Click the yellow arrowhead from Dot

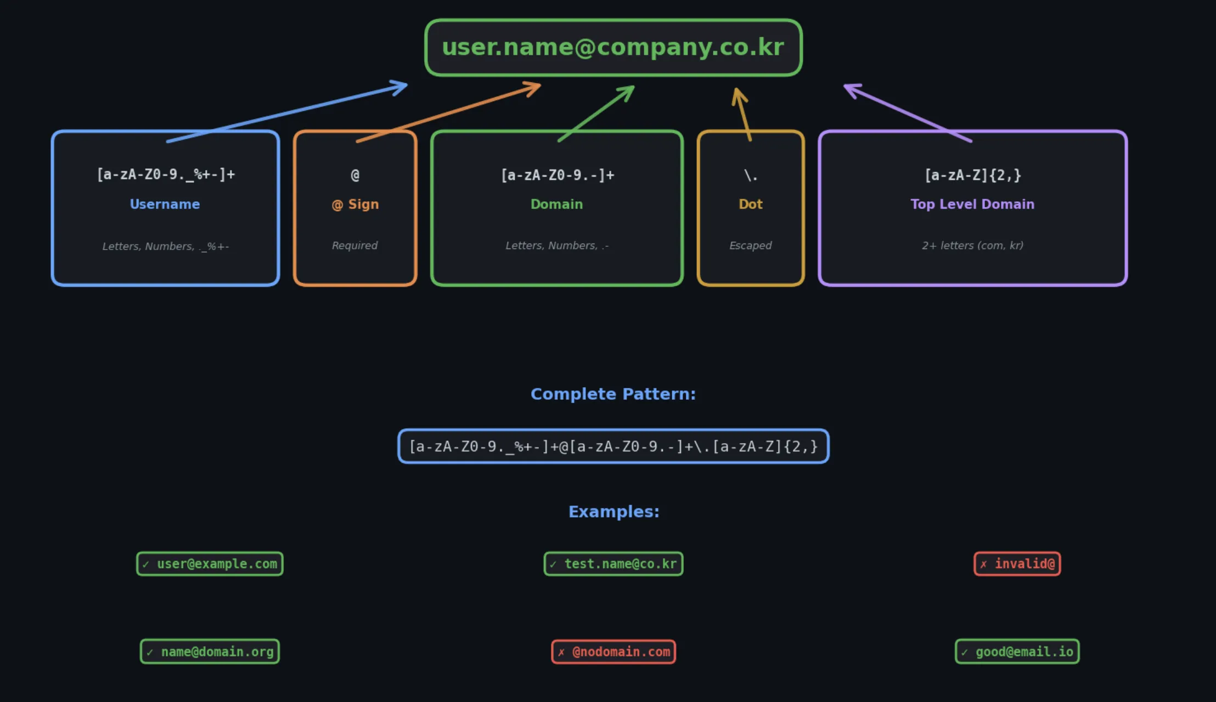pyautogui.click(x=739, y=95)
